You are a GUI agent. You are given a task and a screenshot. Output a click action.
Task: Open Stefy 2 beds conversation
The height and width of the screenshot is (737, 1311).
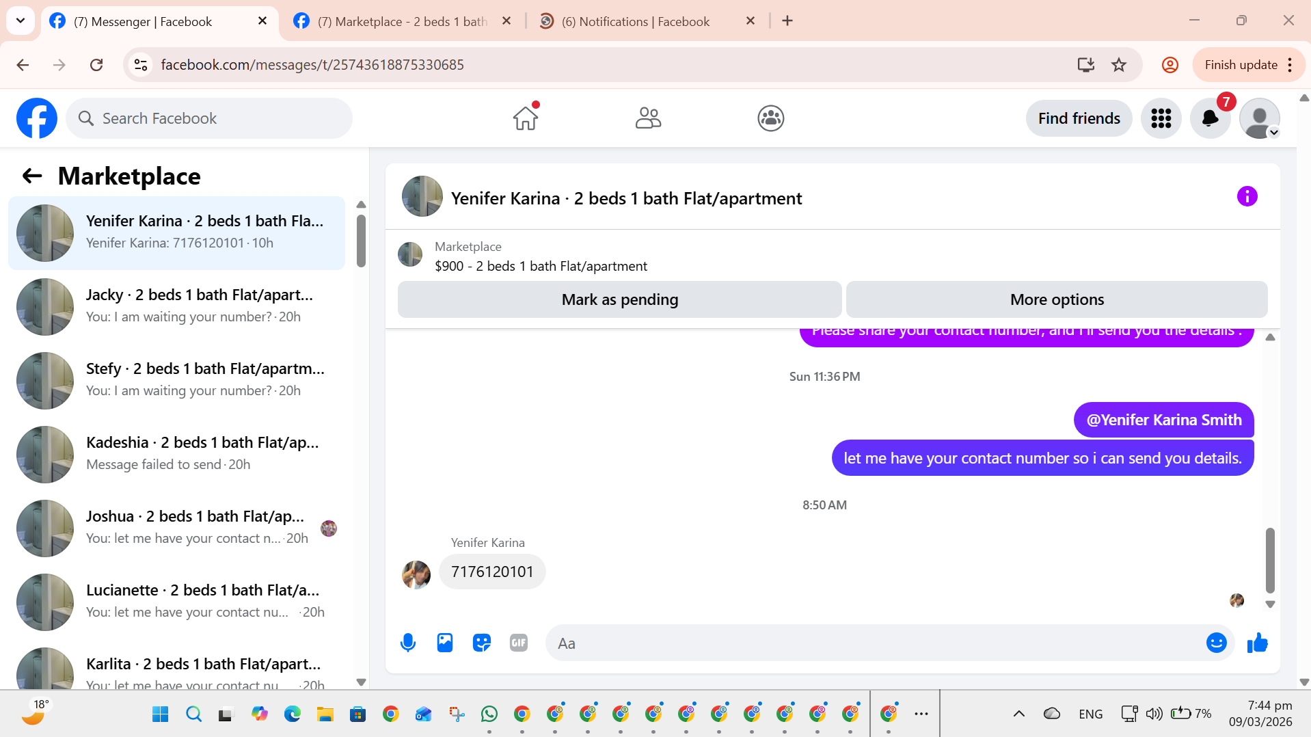point(177,380)
